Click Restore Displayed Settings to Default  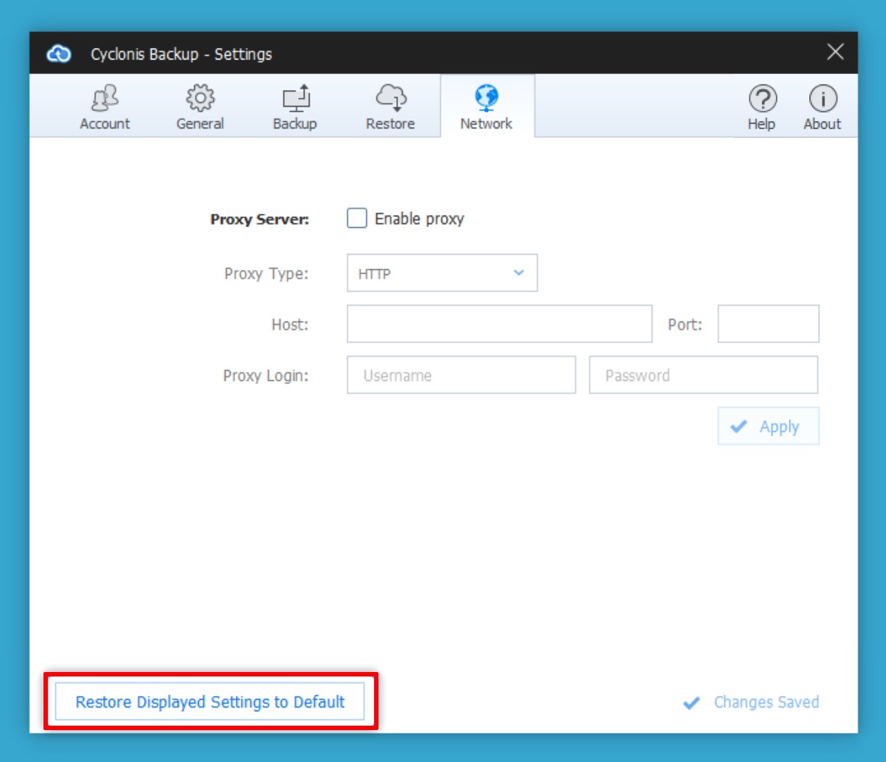tap(210, 702)
